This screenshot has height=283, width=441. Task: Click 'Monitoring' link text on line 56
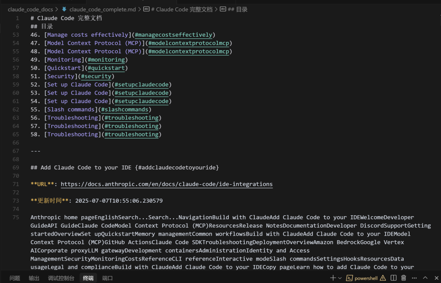[64, 60]
